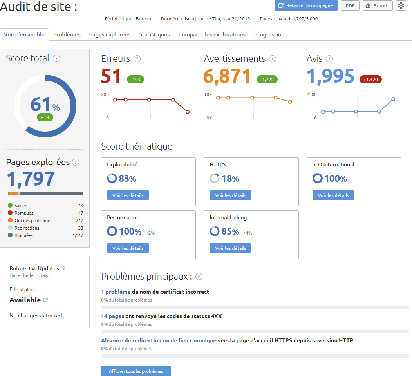Click last data point on Avis chart

393,99
